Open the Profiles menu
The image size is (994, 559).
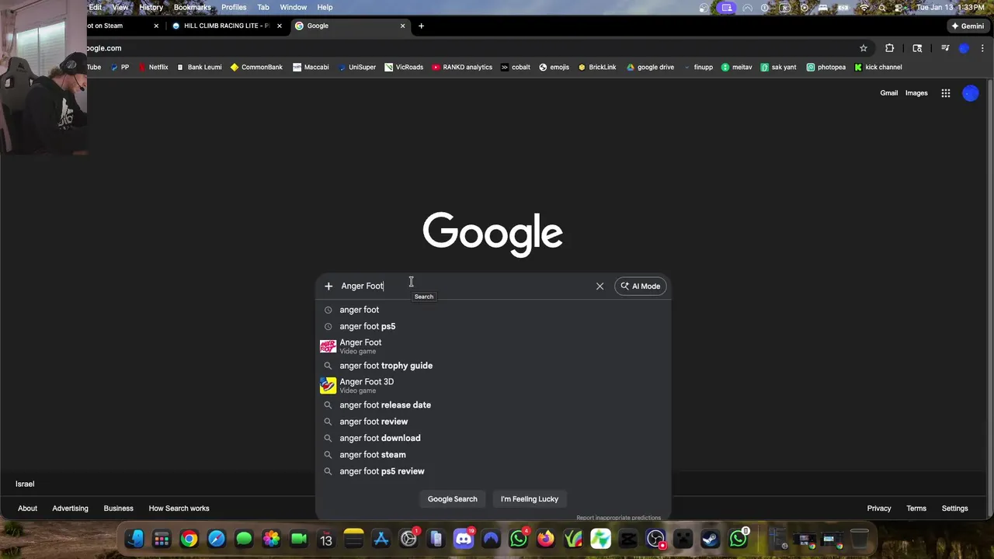click(234, 7)
